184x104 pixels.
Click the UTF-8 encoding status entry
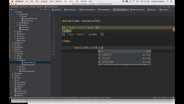(164, 98)
